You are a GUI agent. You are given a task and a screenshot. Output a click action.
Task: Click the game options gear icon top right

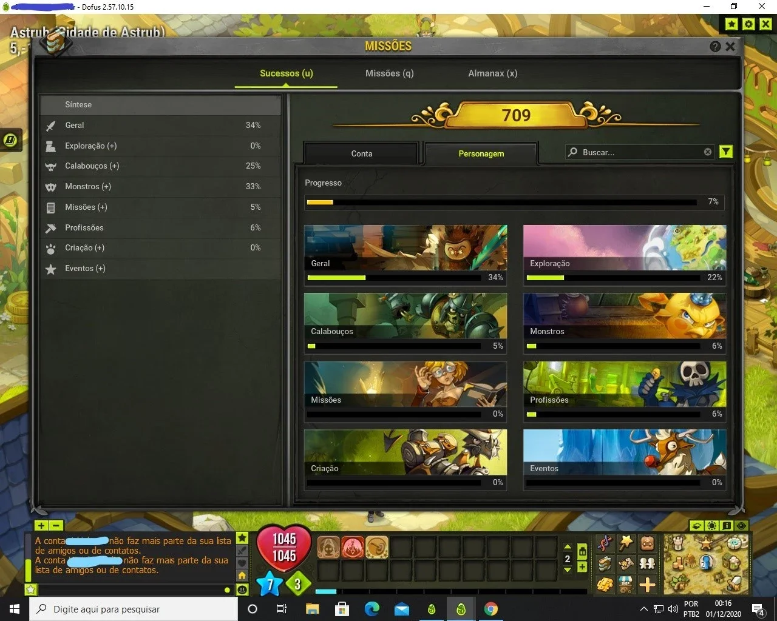pyautogui.click(x=749, y=24)
